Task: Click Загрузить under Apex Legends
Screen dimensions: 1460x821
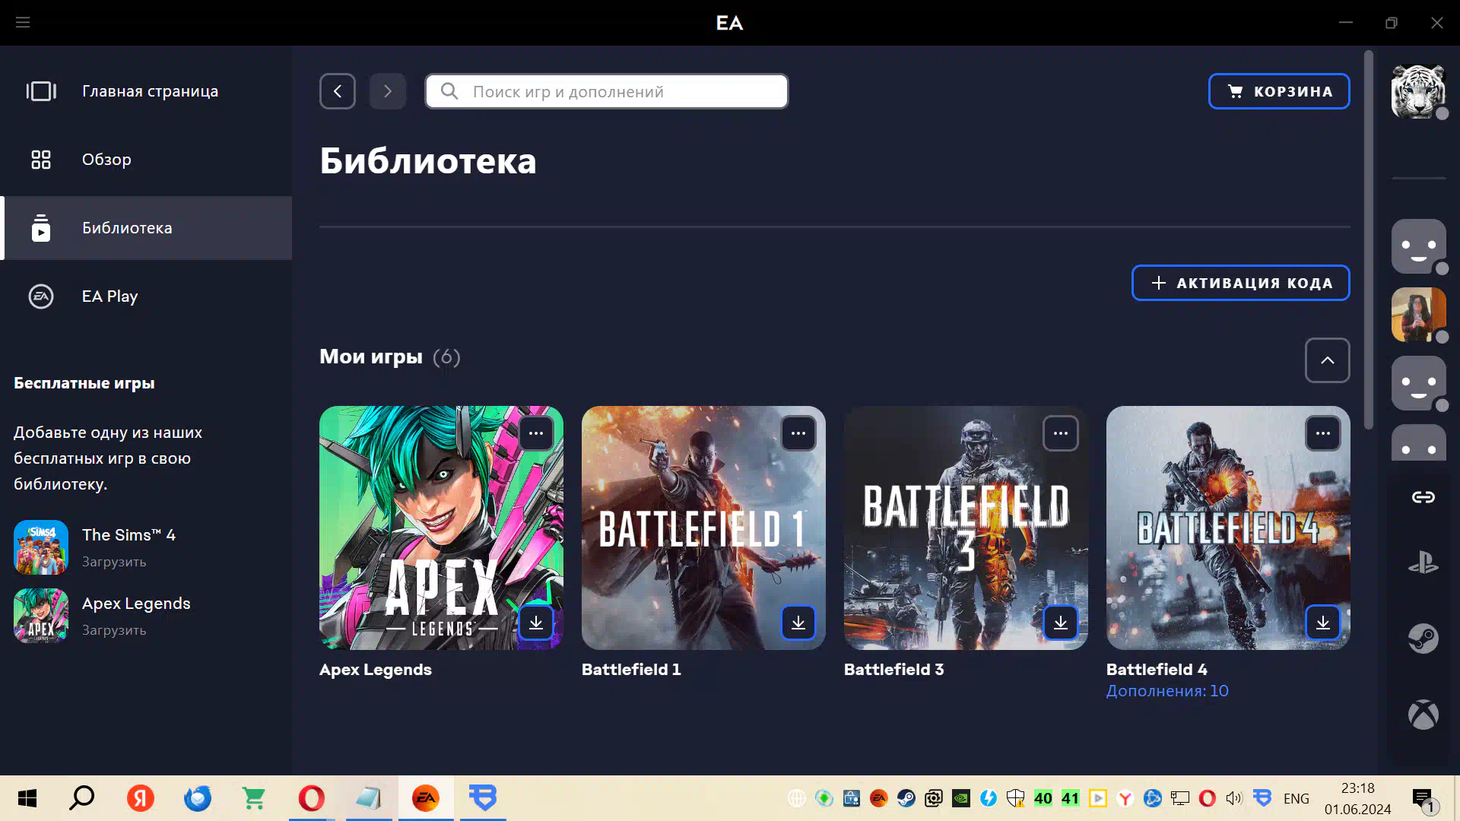Action: [114, 630]
